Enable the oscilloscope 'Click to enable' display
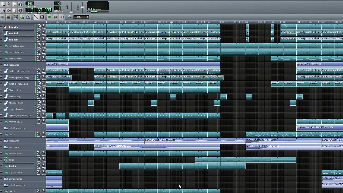 [x=98, y=6]
